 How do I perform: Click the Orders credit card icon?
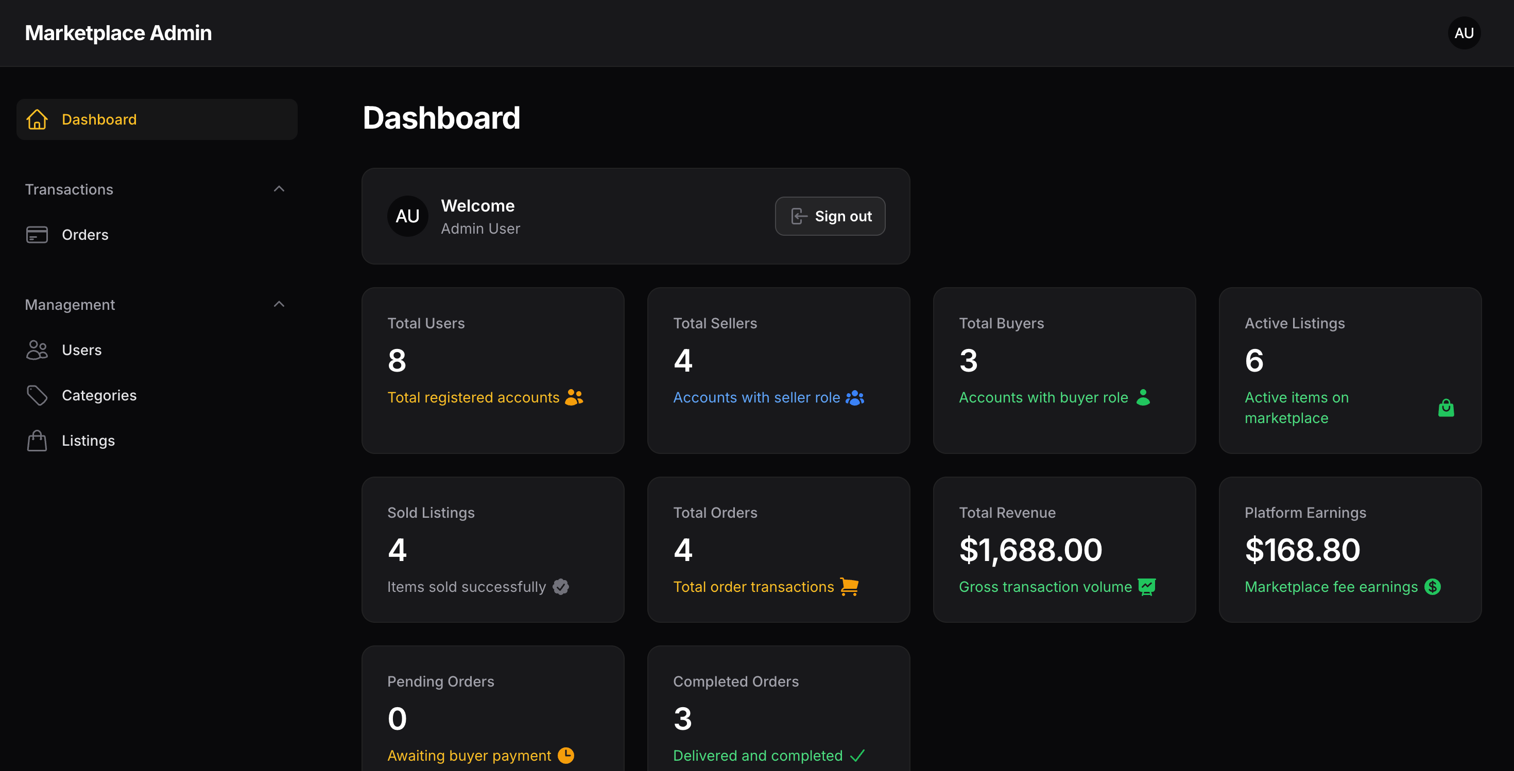[x=37, y=235]
